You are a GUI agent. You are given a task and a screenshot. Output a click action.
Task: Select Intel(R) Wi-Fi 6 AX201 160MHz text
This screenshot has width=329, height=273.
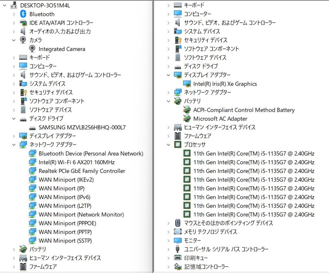77,162
